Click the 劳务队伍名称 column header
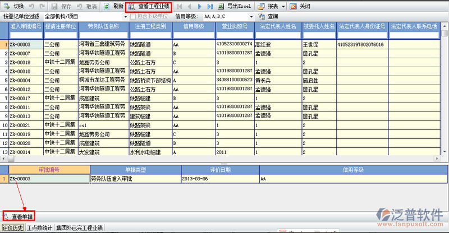Viewport: 449px width, 233px height. tap(103, 26)
